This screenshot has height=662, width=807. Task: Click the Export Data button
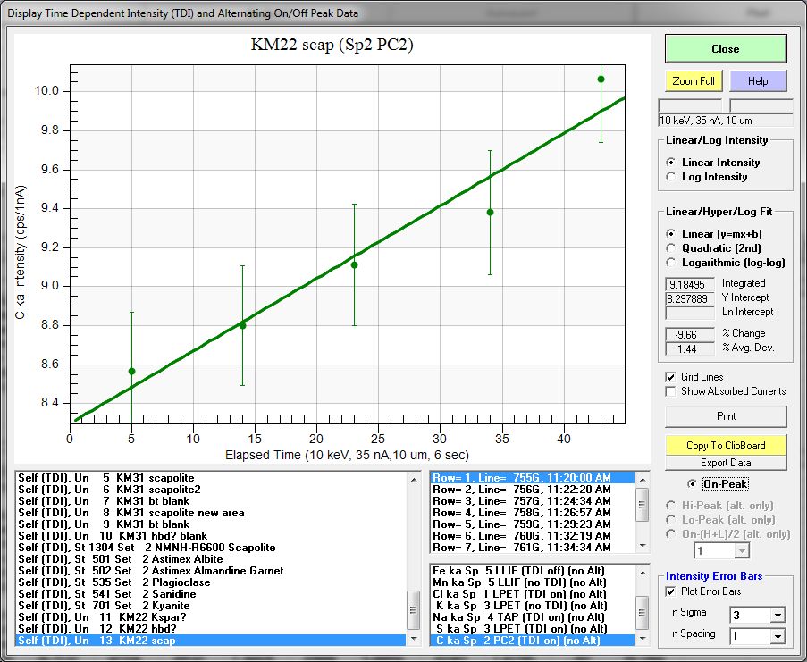(x=726, y=463)
